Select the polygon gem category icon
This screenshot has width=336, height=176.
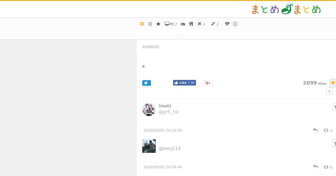(x=235, y=24)
